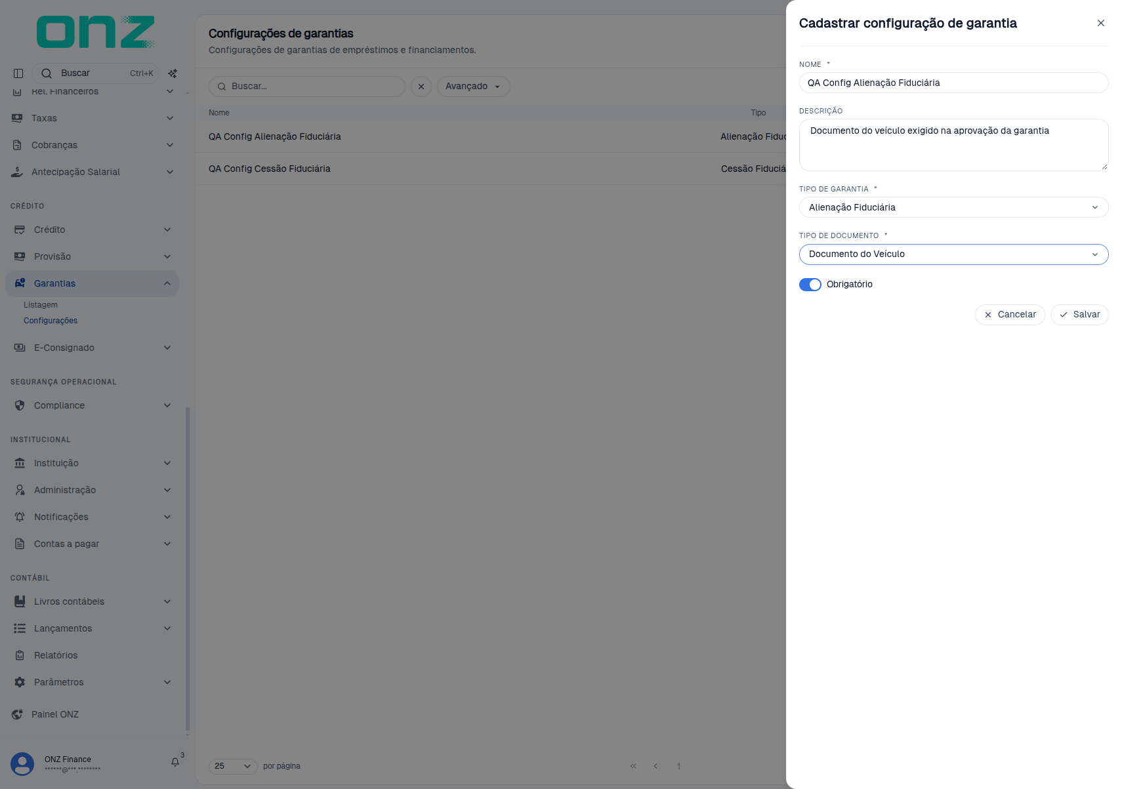Click the Notificações bell icon in sidebar
1122x789 pixels.
click(20, 517)
